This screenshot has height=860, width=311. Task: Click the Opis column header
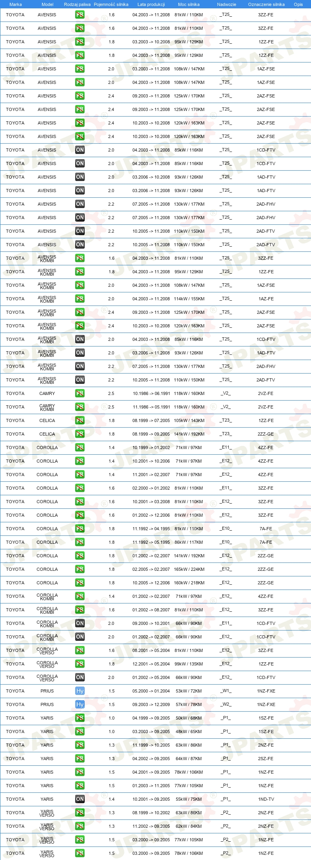click(298, 4)
